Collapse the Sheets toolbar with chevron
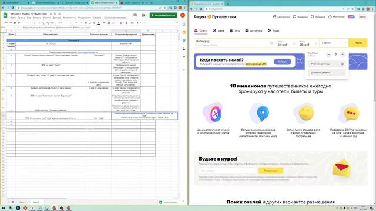This screenshot has height=211, width=376. [177, 23]
